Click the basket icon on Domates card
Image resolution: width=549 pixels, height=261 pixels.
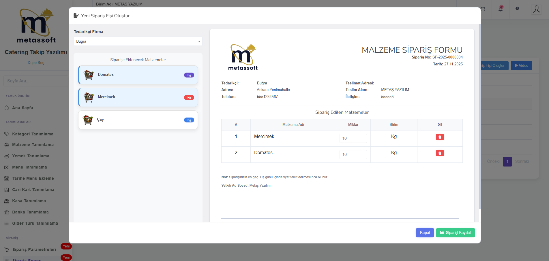point(89,75)
